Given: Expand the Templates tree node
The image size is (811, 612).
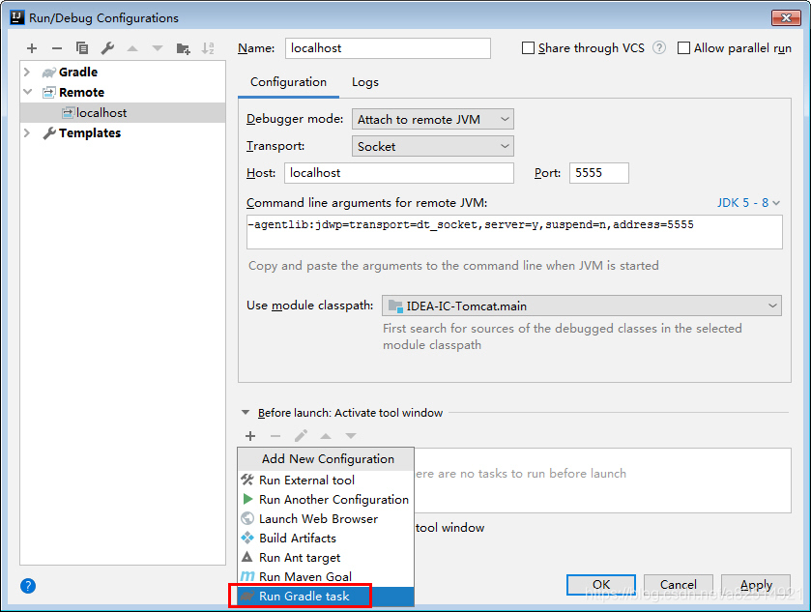Looking at the screenshot, I should pos(27,133).
